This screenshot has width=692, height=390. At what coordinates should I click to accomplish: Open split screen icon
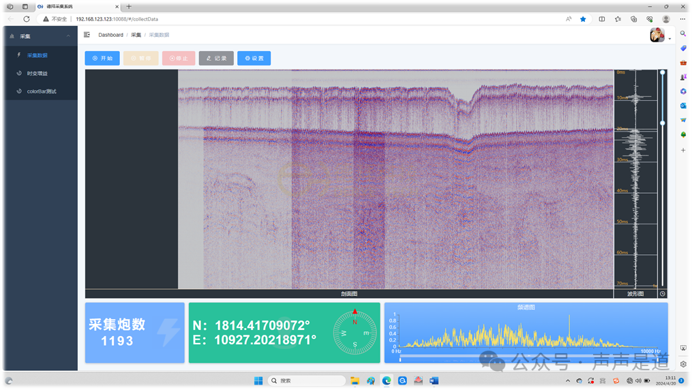point(602,19)
